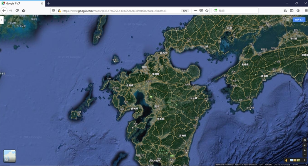The width and height of the screenshot is (308, 166).
Task: Click the ログイン sign-in button
Action: coord(299,20)
